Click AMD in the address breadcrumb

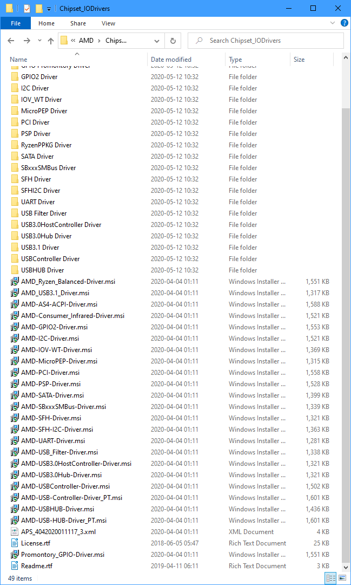pos(86,41)
